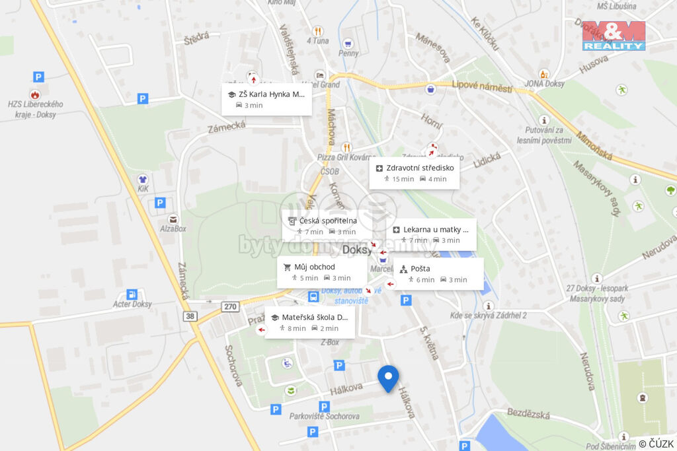Image resolution: width=677 pixels, height=451 pixels.
Task: Open the ZŠ Karla Hynka school card
Action: tap(266, 100)
